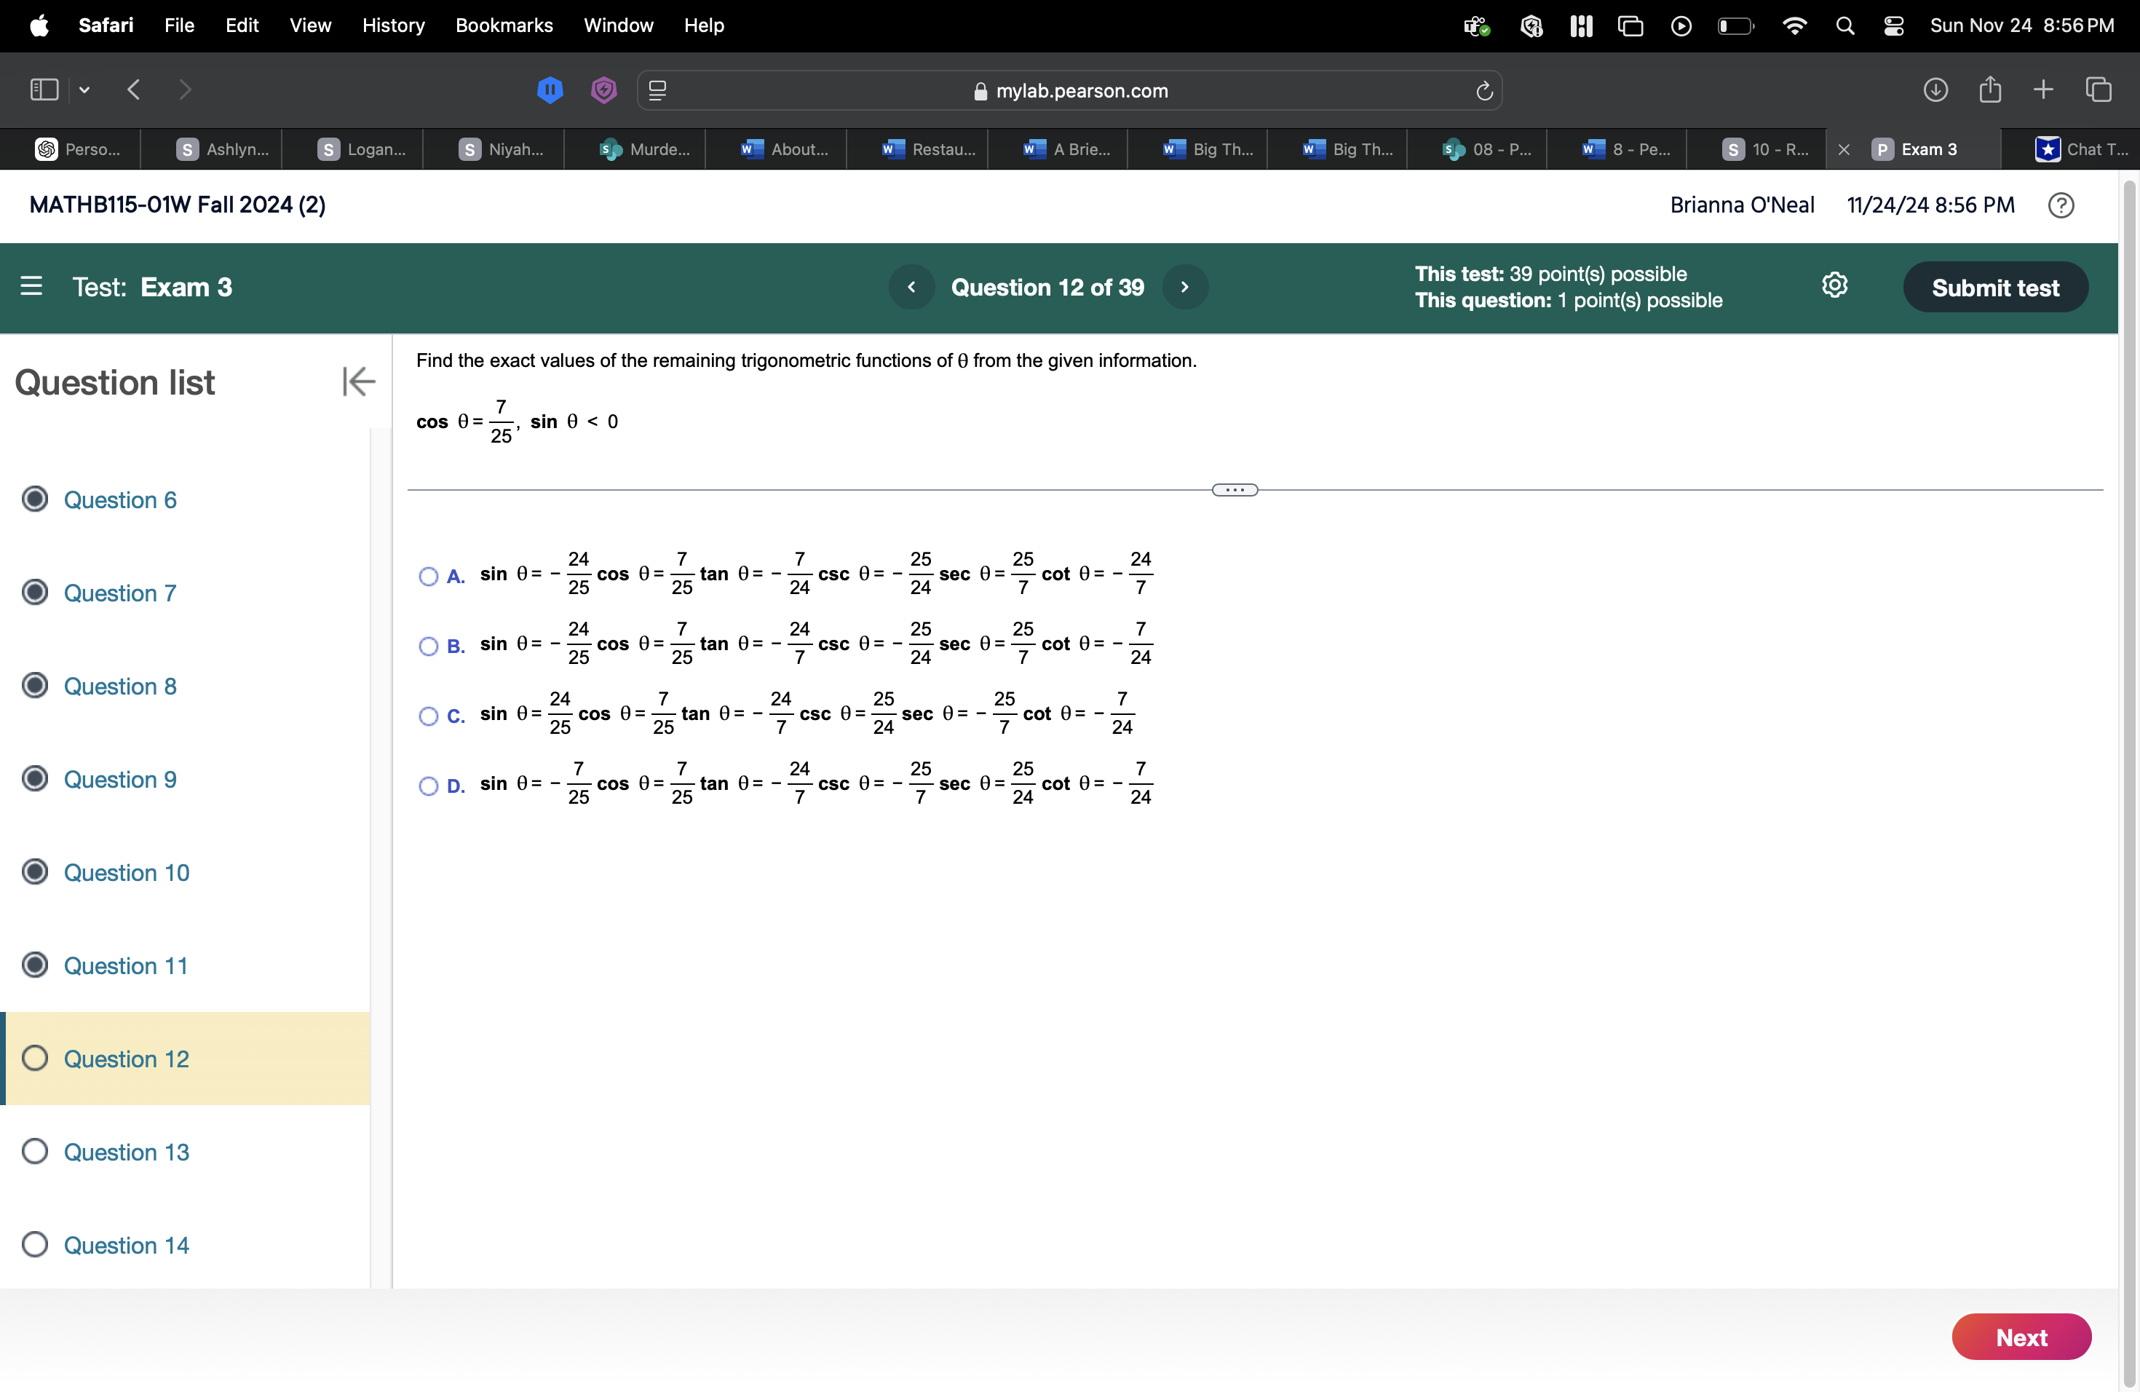Go to next question using right chevron

tap(1184, 287)
